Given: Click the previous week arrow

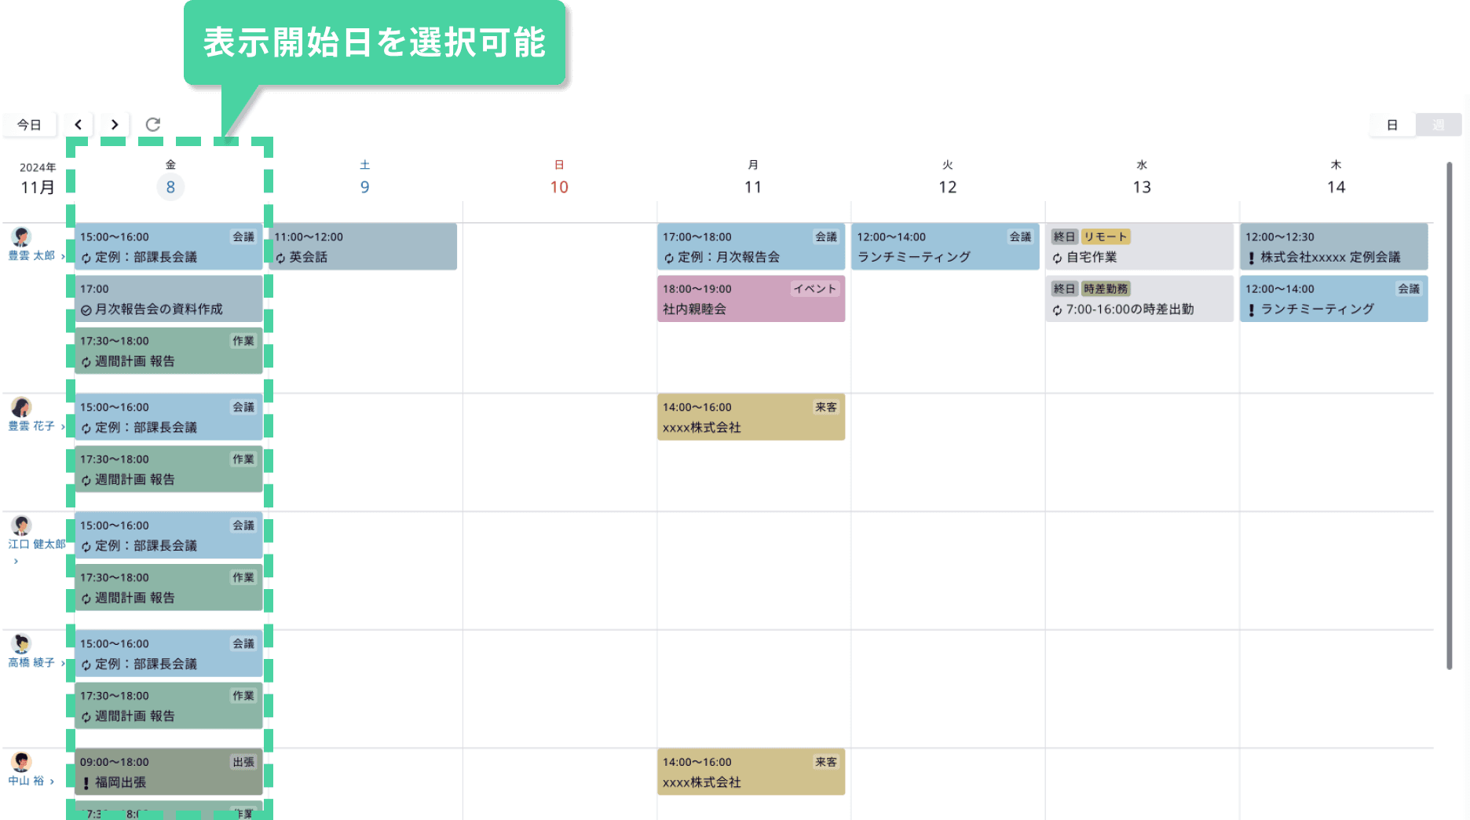Looking at the screenshot, I should [x=78, y=124].
